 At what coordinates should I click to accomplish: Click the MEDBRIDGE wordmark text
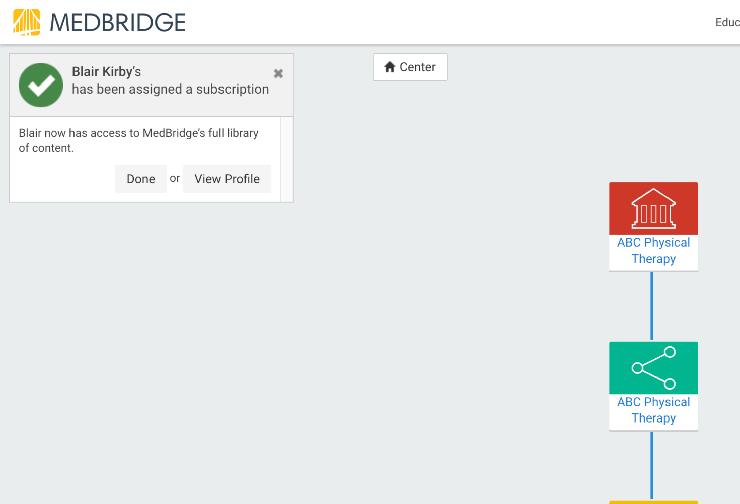click(x=118, y=23)
